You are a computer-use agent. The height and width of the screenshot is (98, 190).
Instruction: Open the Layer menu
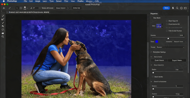(45, 1)
